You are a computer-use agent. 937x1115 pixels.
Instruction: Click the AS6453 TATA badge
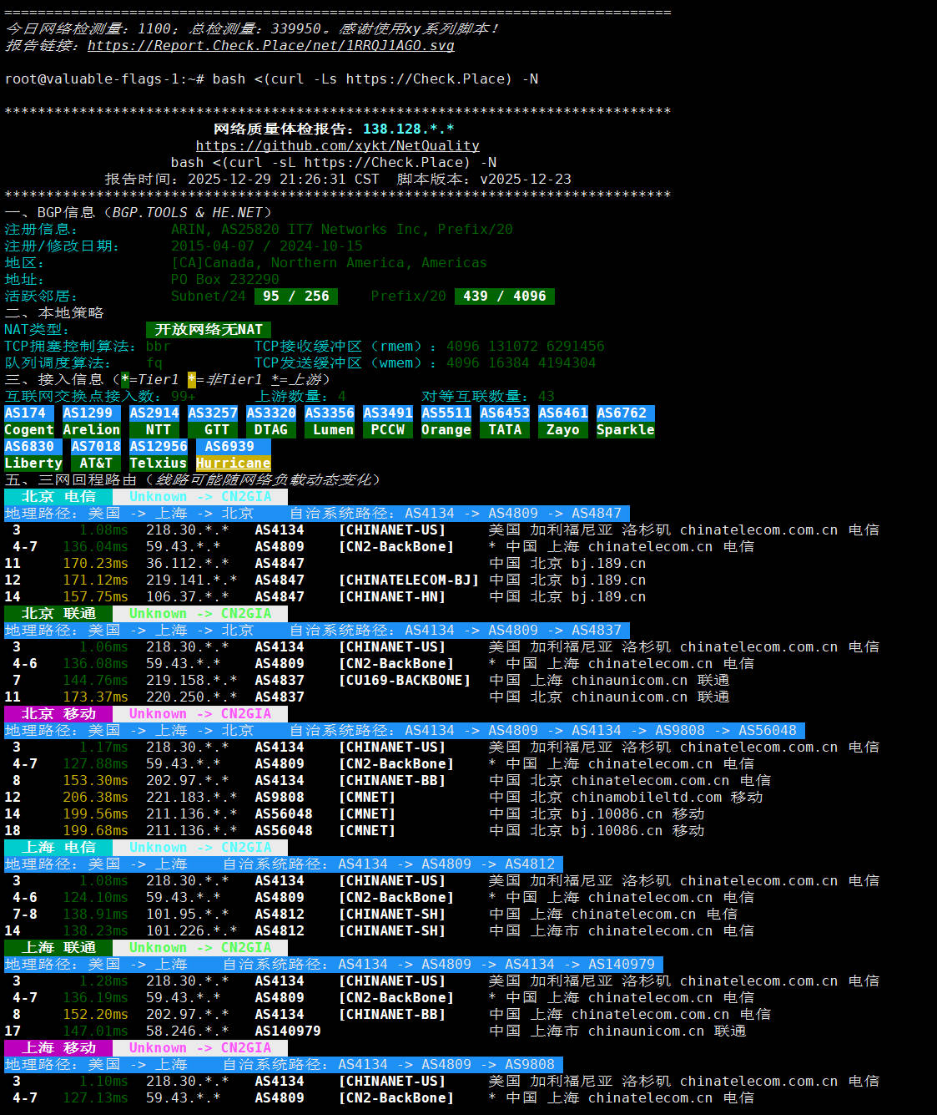click(x=505, y=422)
